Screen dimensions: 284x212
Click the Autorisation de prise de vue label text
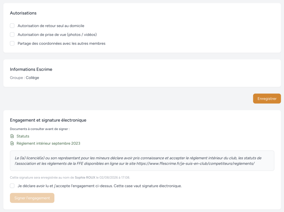(x=57, y=34)
